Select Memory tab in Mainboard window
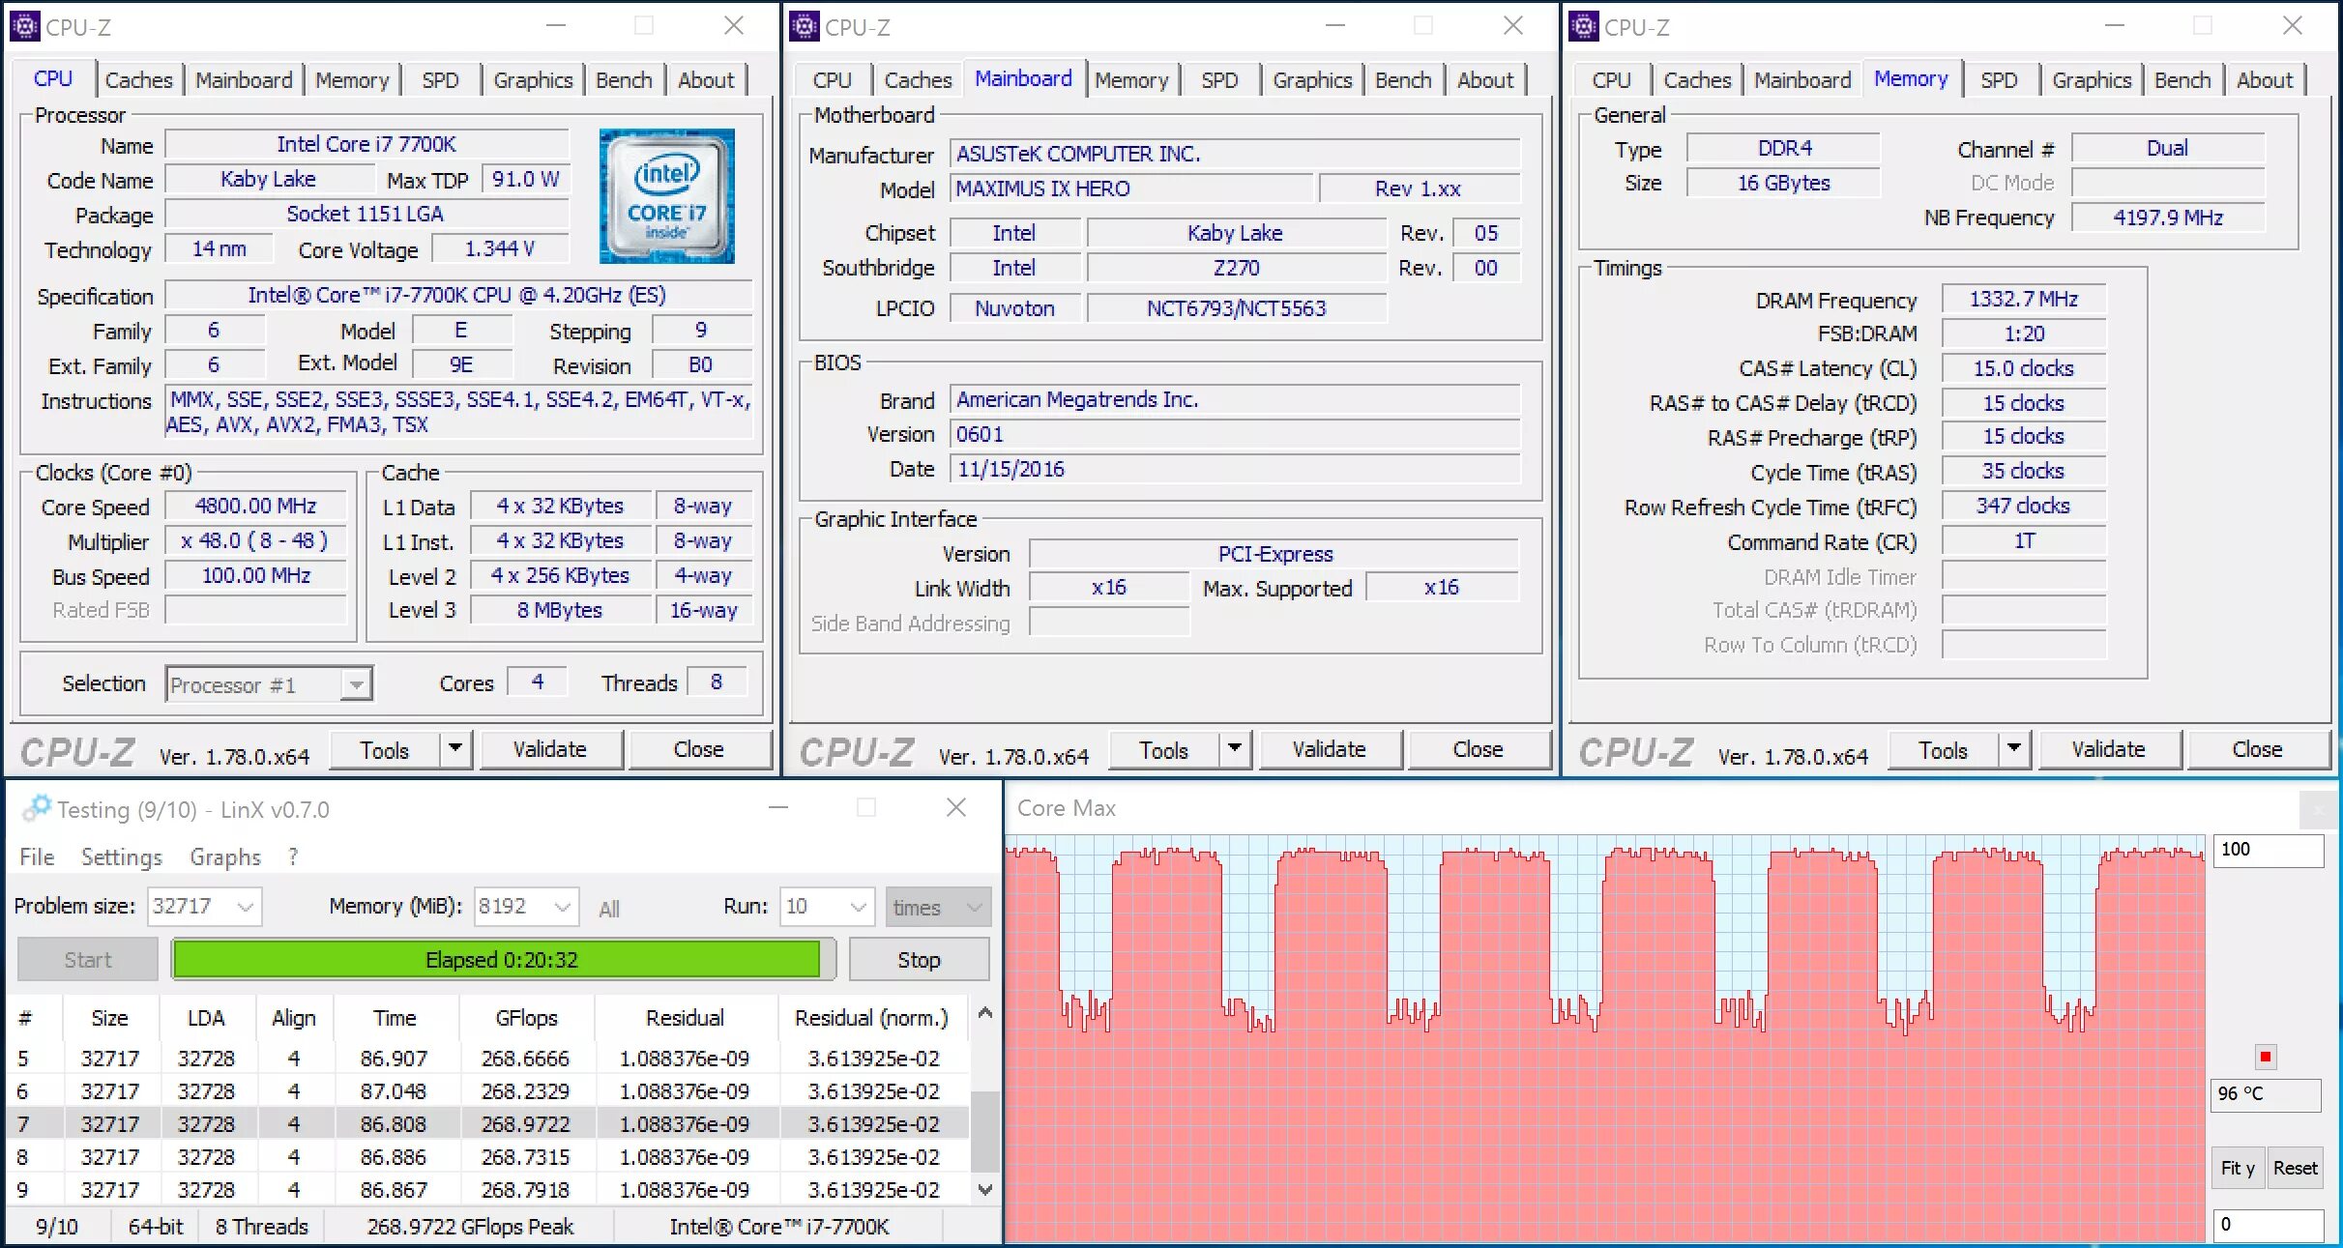Image resolution: width=2343 pixels, height=1248 pixels. coord(1131,80)
